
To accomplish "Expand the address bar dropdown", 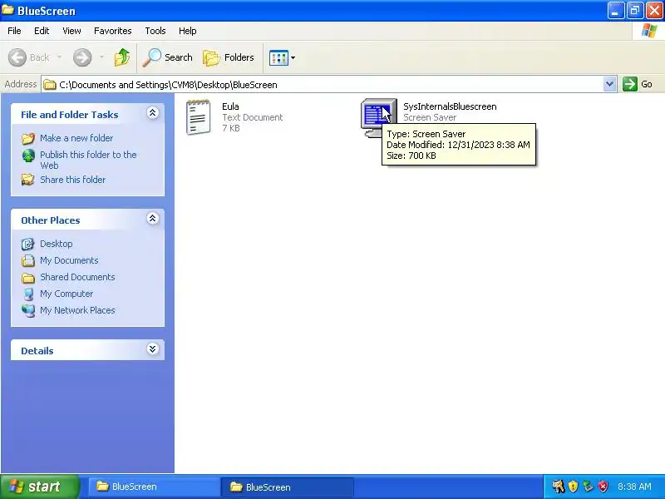I will pos(609,84).
